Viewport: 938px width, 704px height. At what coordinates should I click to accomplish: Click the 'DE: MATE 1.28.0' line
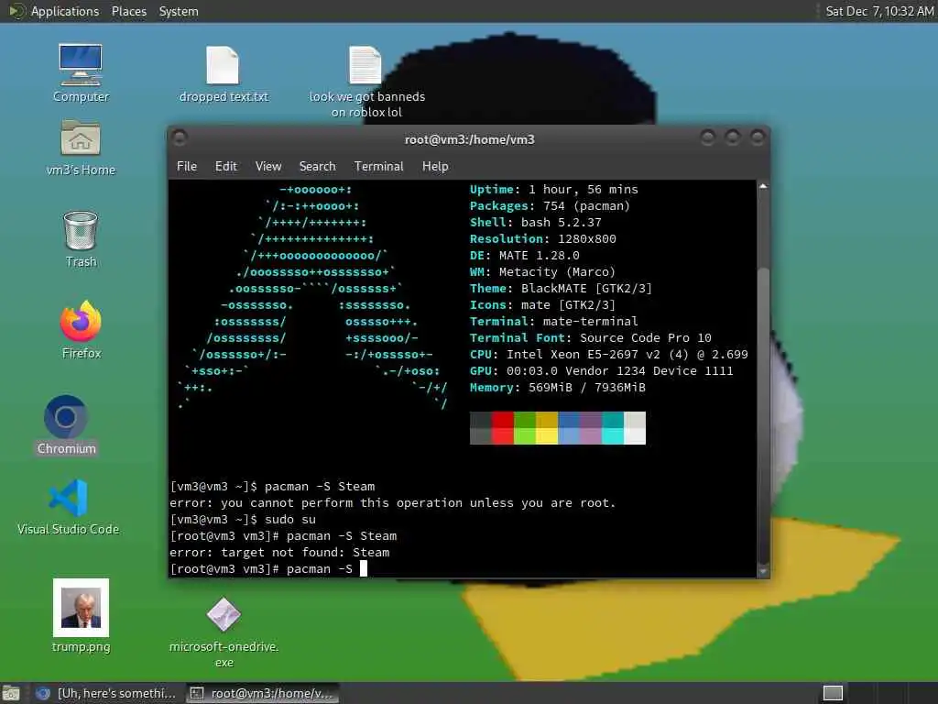coord(525,256)
